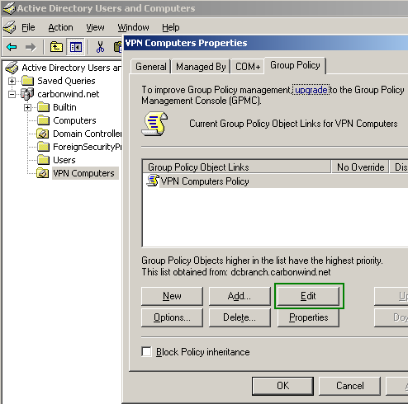Viewport: 408px width, 404px height.
Task: Expand the Builtin container node
Action: 27,107
